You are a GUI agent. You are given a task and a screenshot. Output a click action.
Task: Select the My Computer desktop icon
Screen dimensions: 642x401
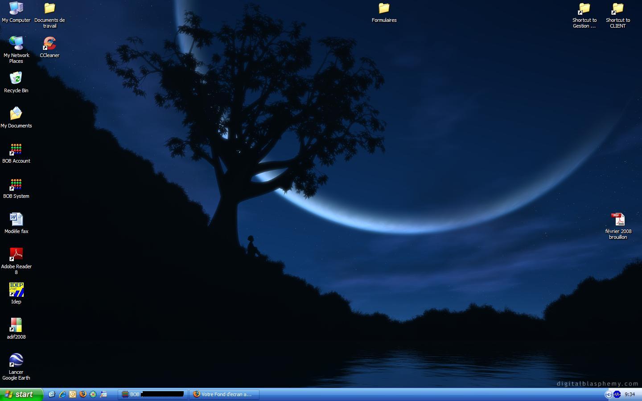[16, 12]
